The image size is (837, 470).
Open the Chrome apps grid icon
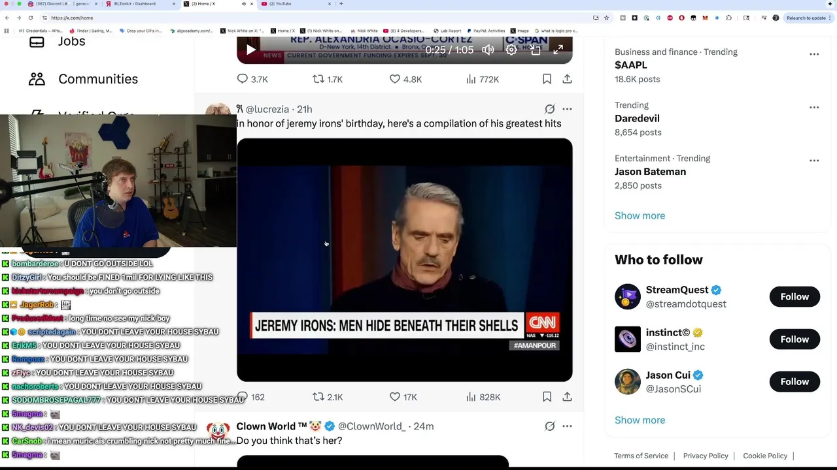coord(7,31)
